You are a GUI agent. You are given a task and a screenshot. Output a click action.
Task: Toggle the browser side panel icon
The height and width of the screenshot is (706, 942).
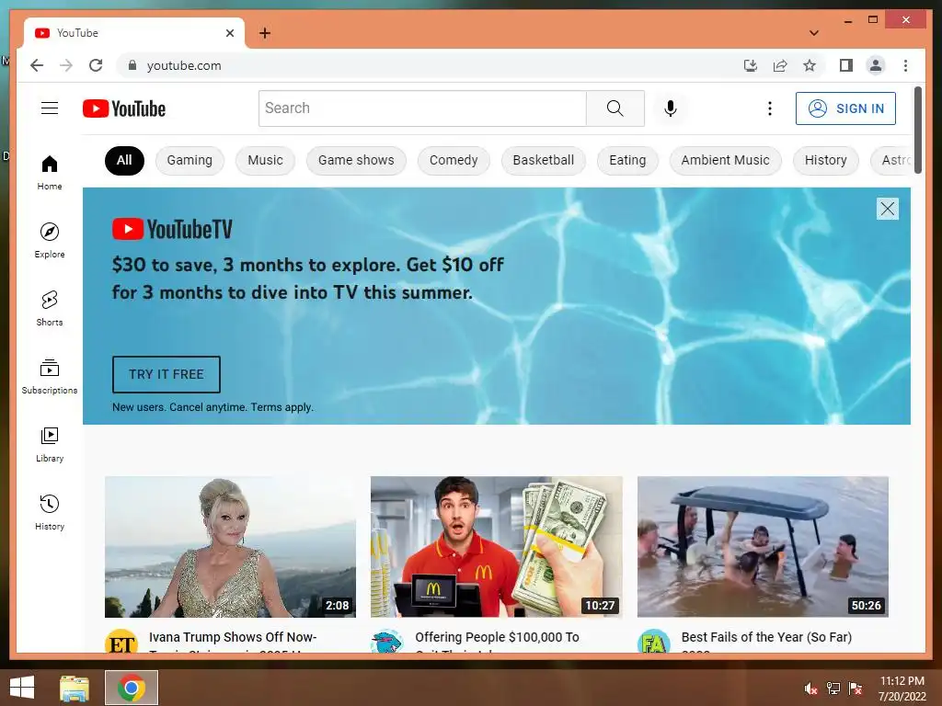846,65
